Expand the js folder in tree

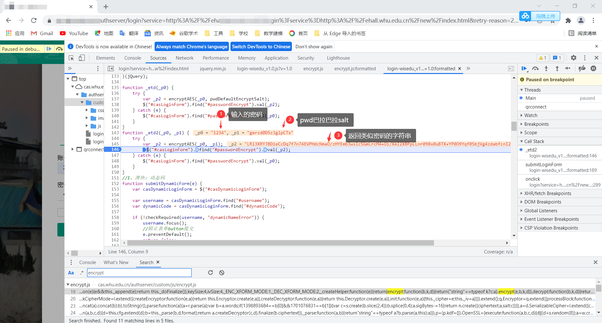(87, 126)
